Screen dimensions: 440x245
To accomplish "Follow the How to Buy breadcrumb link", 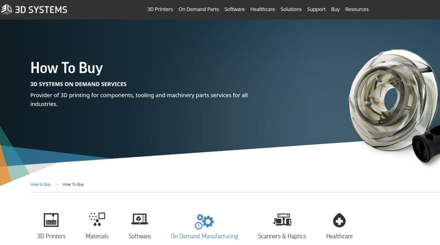I will click(40, 185).
